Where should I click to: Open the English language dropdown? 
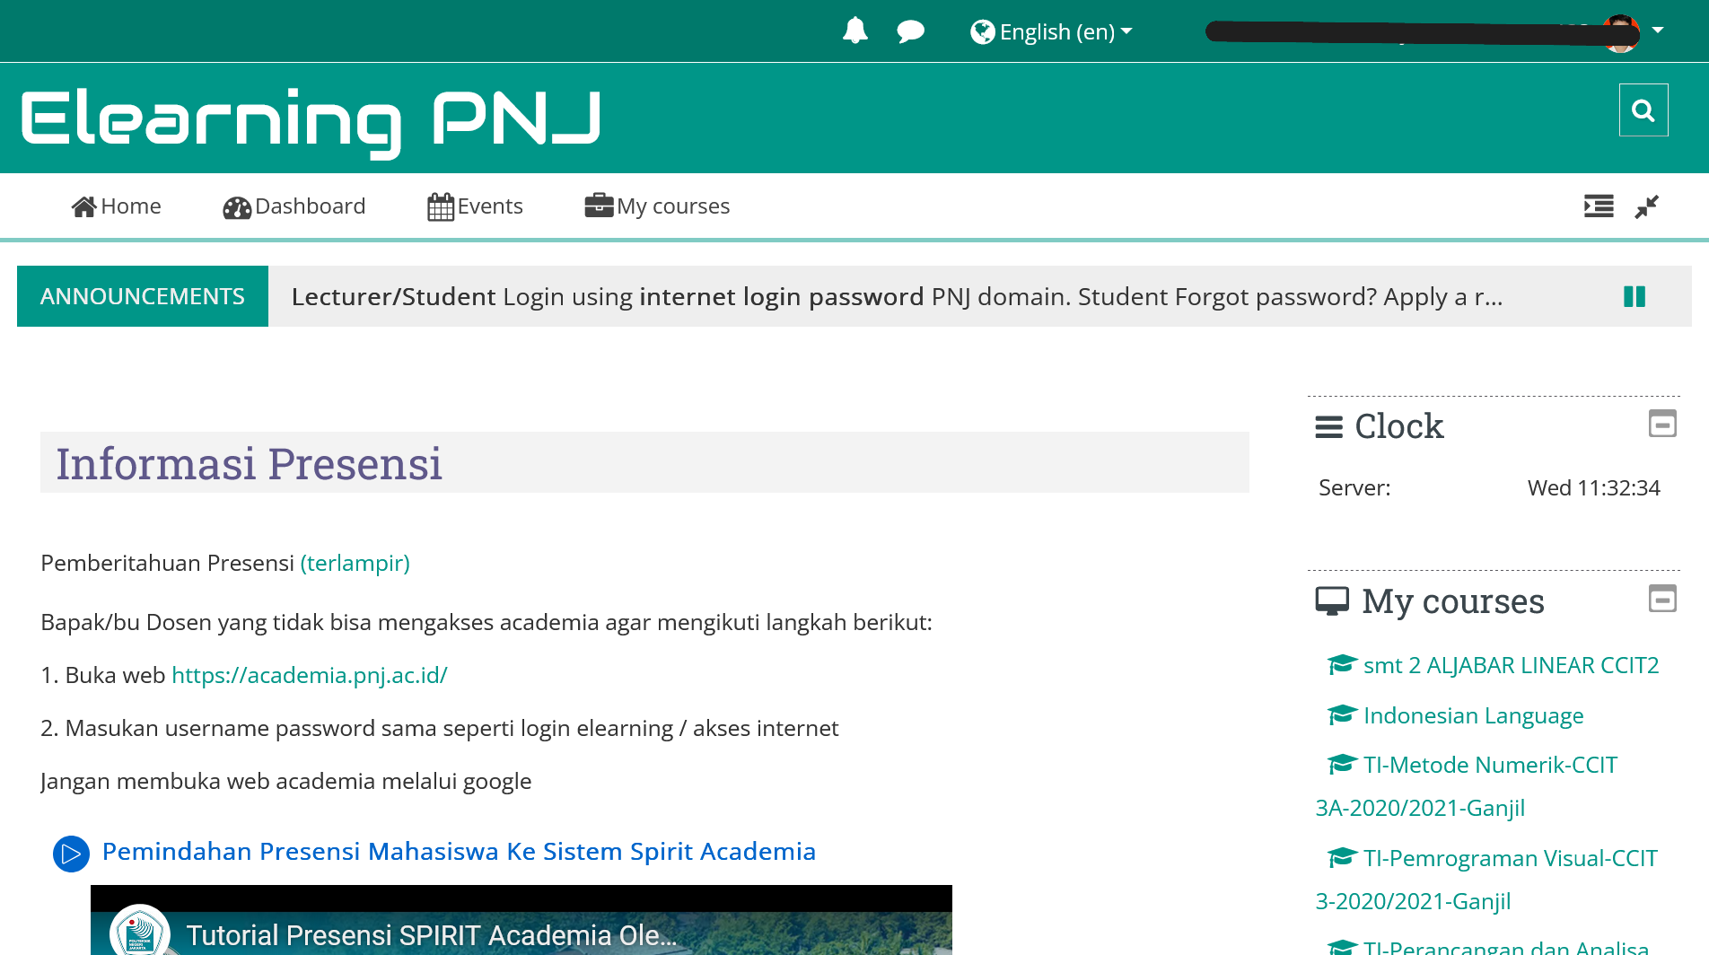[x=1050, y=31]
